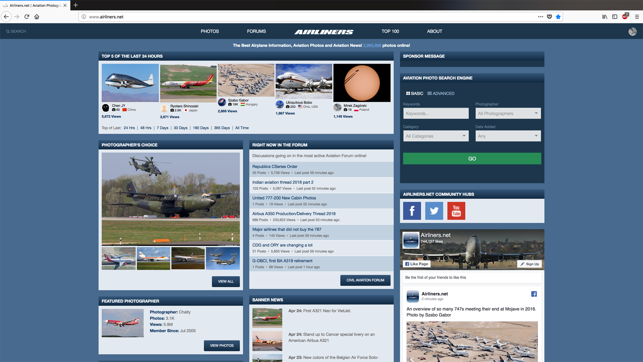The image size is (643, 362).
Task: Open the Date Added Any dropdown
Action: pos(508,136)
